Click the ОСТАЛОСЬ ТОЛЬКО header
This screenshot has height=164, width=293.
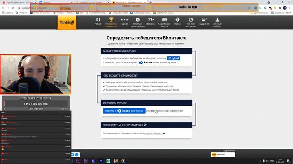pos(146,103)
